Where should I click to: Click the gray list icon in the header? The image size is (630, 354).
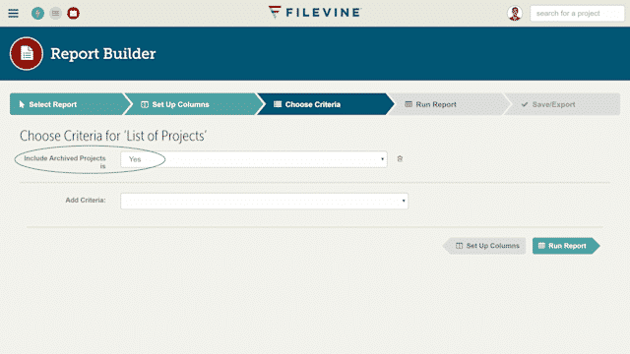55,13
